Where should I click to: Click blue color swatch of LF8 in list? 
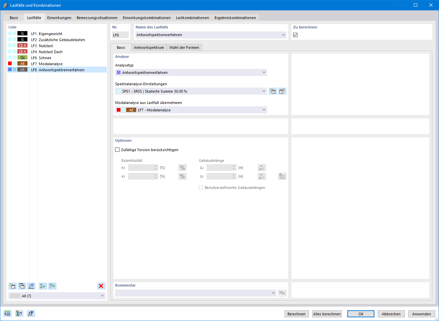[x=10, y=70]
